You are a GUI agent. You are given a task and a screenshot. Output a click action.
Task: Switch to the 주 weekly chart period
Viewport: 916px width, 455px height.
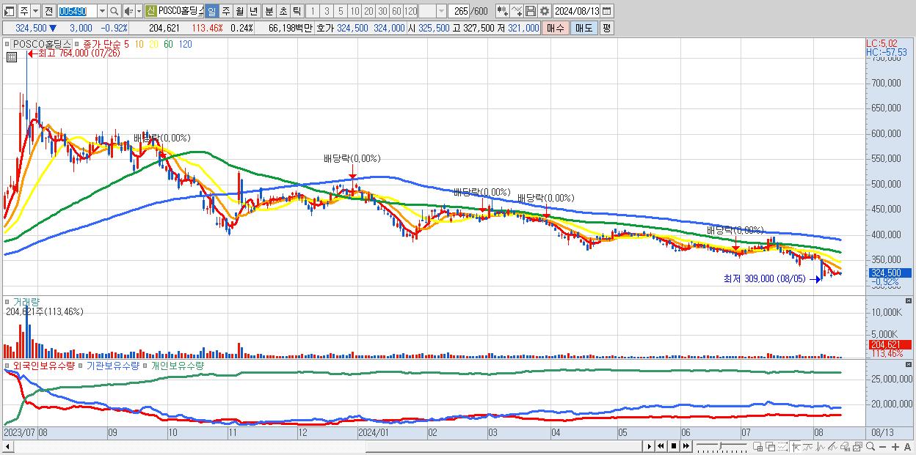click(x=225, y=11)
